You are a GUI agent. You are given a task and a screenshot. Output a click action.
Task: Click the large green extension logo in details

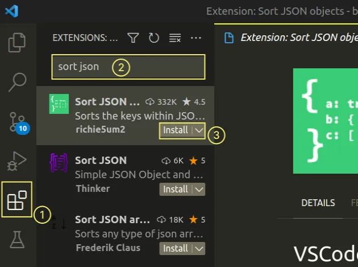326,121
